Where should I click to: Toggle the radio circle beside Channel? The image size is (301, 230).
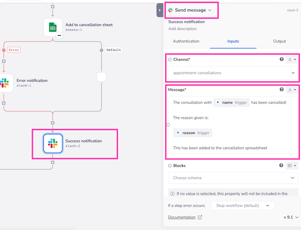(170, 60)
